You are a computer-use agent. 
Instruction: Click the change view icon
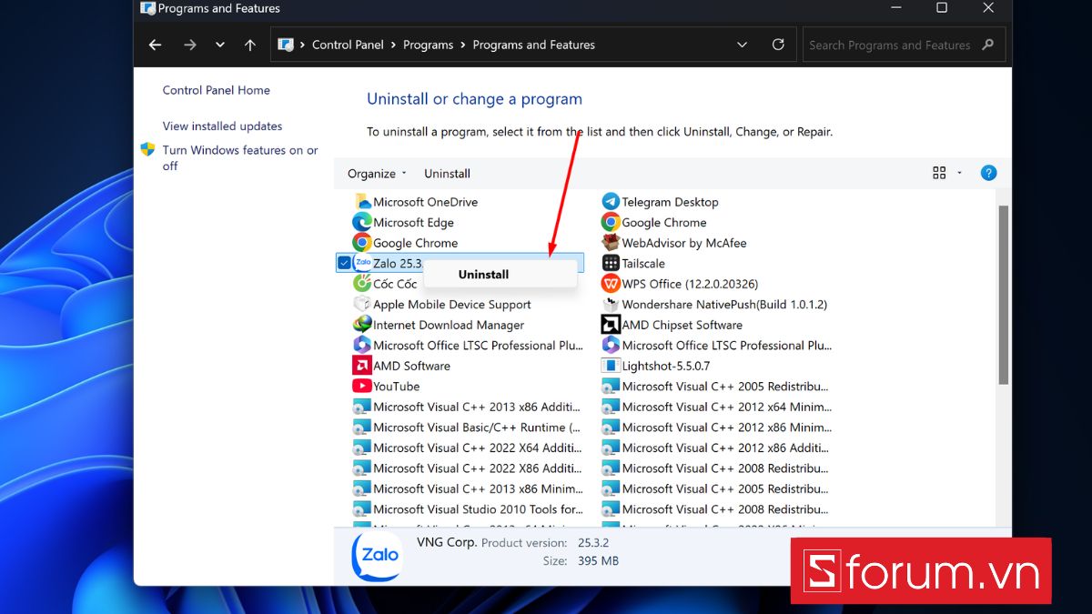(939, 173)
